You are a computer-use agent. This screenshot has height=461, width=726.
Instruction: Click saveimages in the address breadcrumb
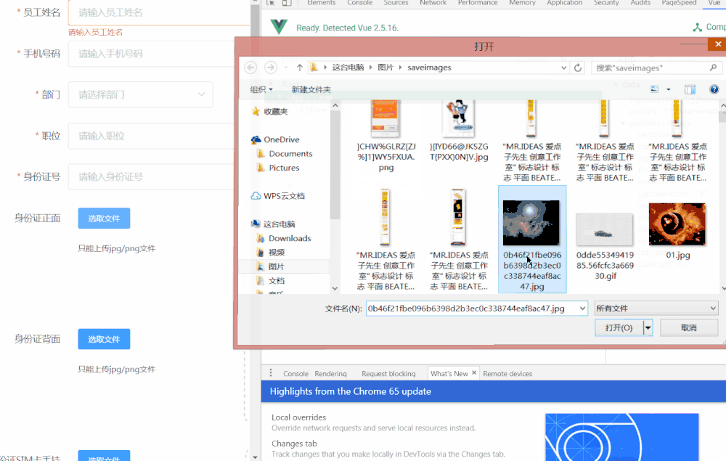point(429,68)
